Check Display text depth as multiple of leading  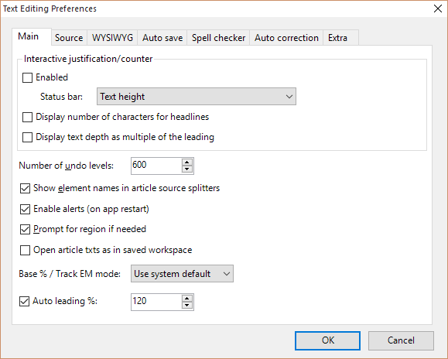pos(27,138)
